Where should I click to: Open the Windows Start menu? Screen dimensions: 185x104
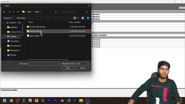(x=5, y=101)
